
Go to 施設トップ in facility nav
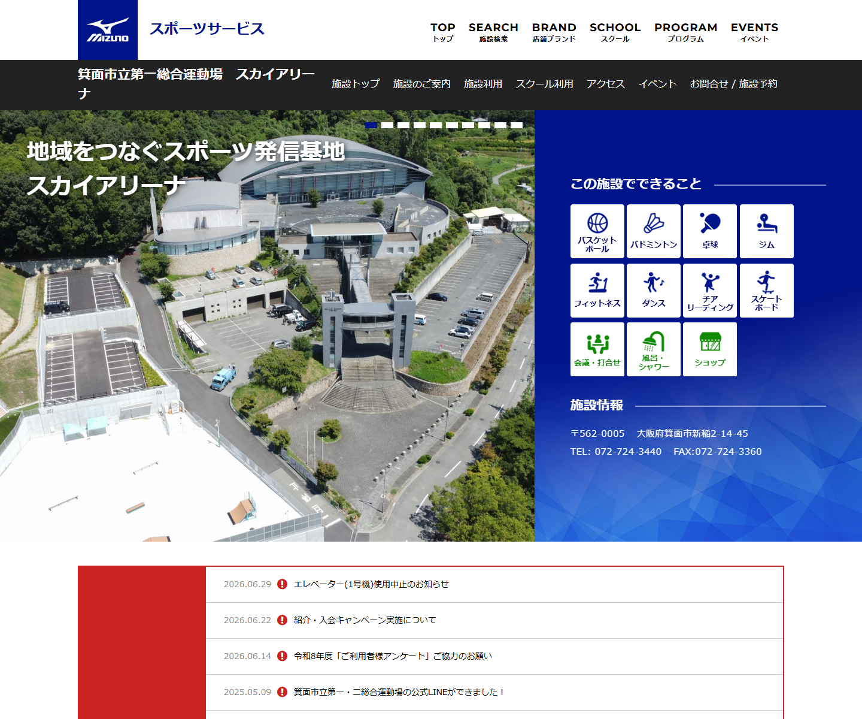pyautogui.click(x=356, y=84)
